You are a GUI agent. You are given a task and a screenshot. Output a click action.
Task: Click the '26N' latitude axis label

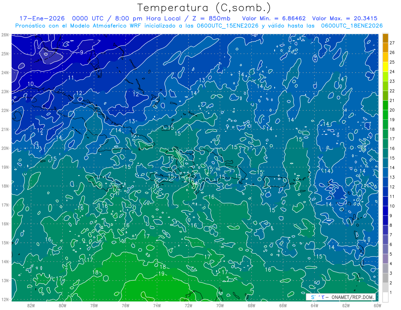(5, 35)
